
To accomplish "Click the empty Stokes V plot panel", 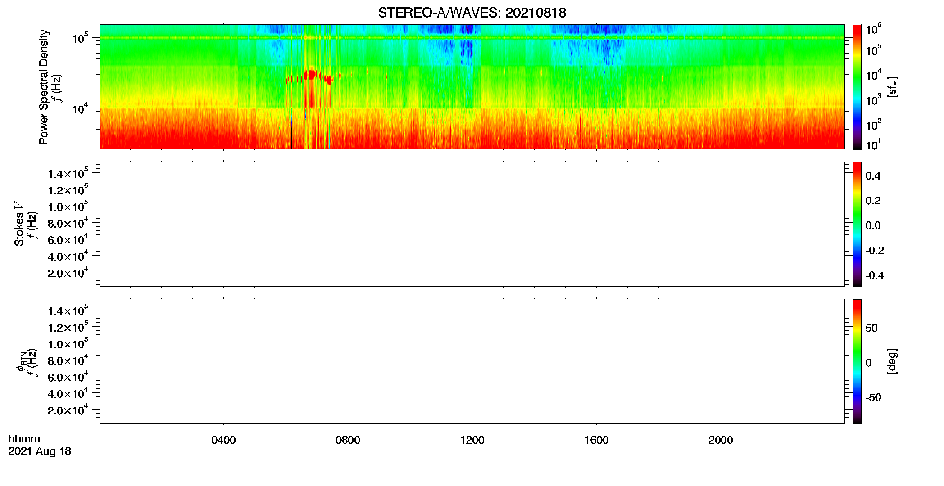I will click(x=472, y=224).
